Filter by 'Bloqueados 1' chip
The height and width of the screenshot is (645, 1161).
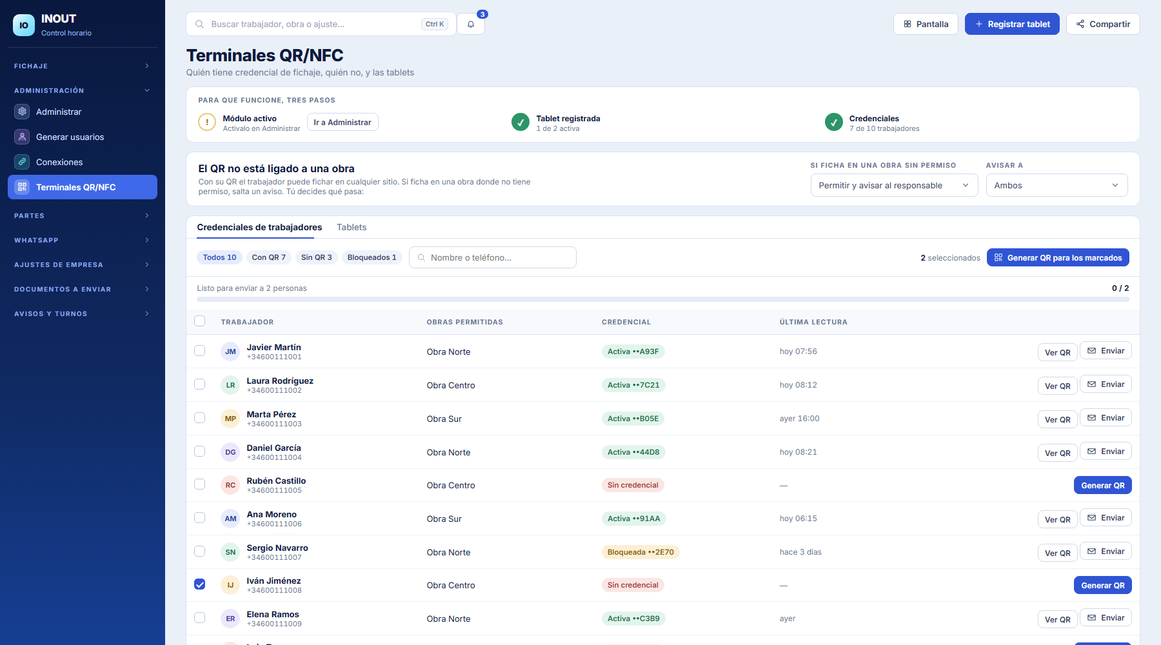372,257
